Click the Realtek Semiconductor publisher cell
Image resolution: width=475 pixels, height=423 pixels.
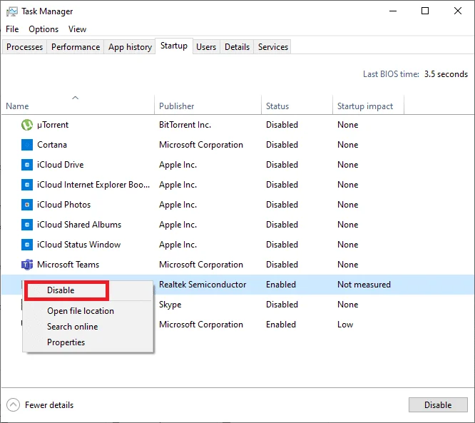tap(203, 285)
